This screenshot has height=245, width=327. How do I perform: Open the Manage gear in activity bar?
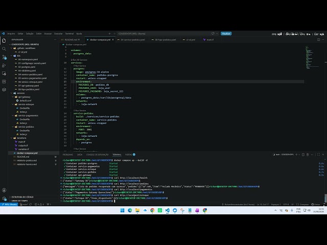coord(4,199)
